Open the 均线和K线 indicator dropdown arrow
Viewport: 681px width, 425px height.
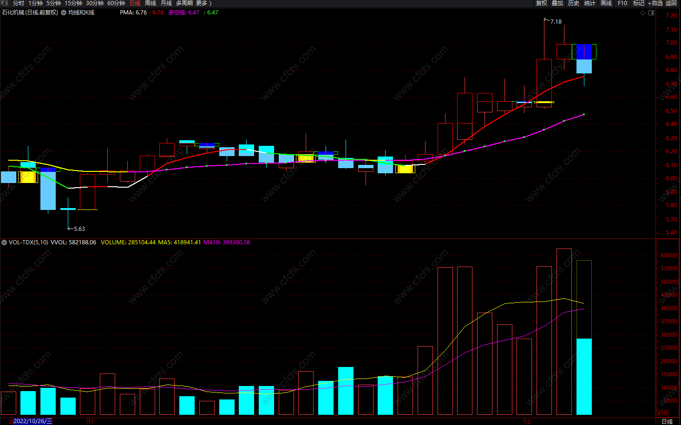(64, 13)
